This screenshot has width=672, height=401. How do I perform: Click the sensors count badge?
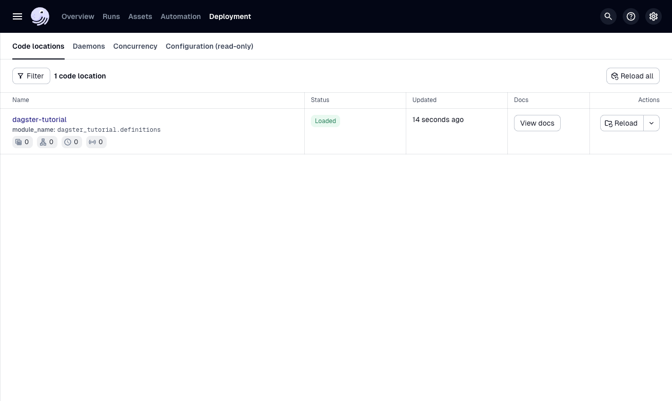[x=96, y=142]
